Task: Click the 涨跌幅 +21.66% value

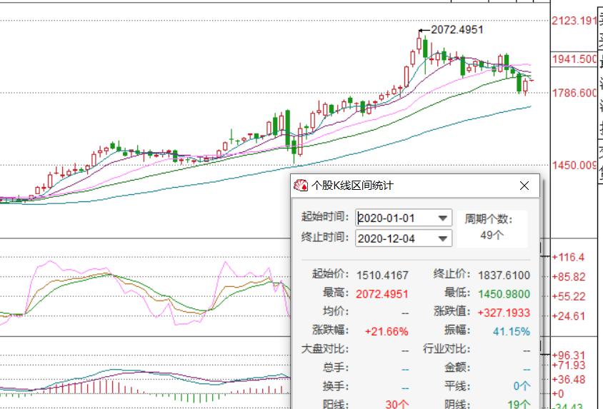Action: click(386, 331)
